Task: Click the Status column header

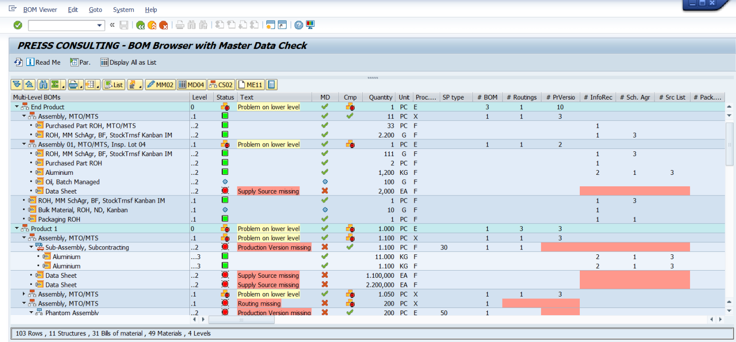Action: pyautogui.click(x=225, y=97)
